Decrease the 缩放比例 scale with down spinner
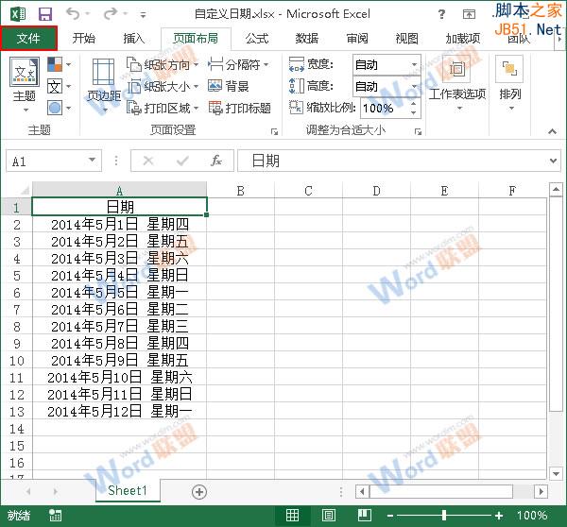Image resolution: width=567 pixels, height=527 pixels. click(414, 113)
